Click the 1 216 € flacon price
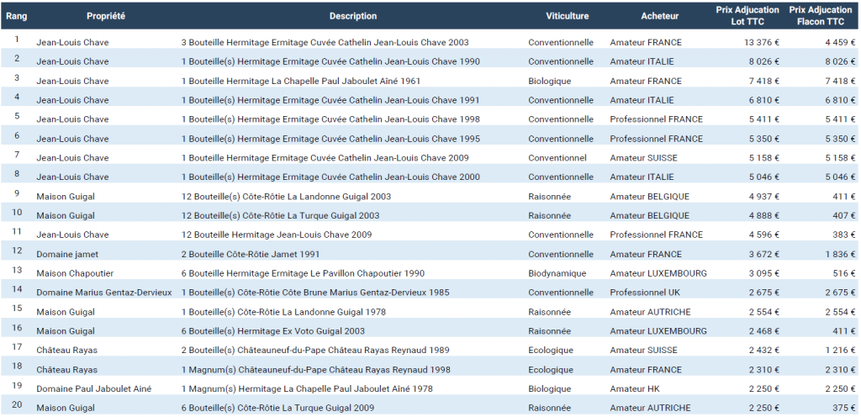The height and width of the screenshot is (417, 861). point(840,350)
